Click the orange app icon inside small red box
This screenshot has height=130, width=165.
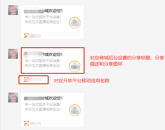27,80
